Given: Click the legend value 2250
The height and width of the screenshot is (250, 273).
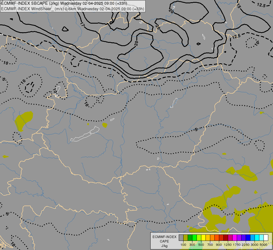Looking at the screenshot, I should coord(246,245).
